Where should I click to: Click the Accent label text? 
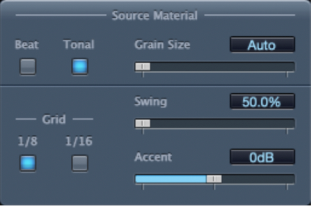(x=153, y=157)
